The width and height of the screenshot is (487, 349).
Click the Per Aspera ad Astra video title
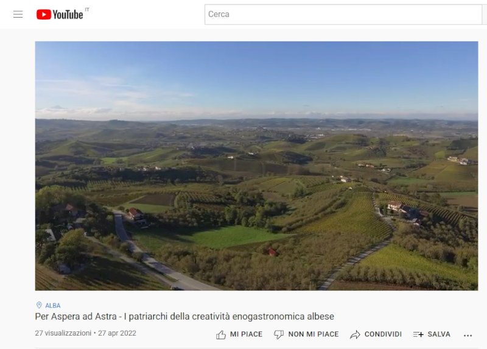(x=184, y=316)
